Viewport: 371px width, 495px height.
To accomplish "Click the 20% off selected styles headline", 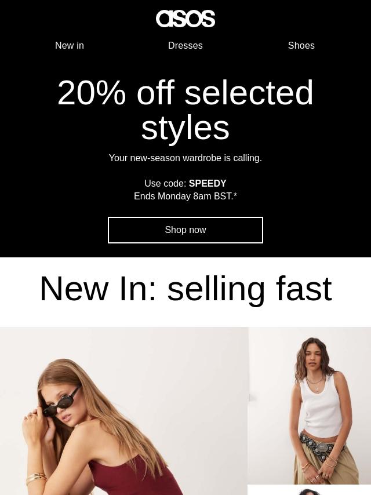I will (185, 110).
